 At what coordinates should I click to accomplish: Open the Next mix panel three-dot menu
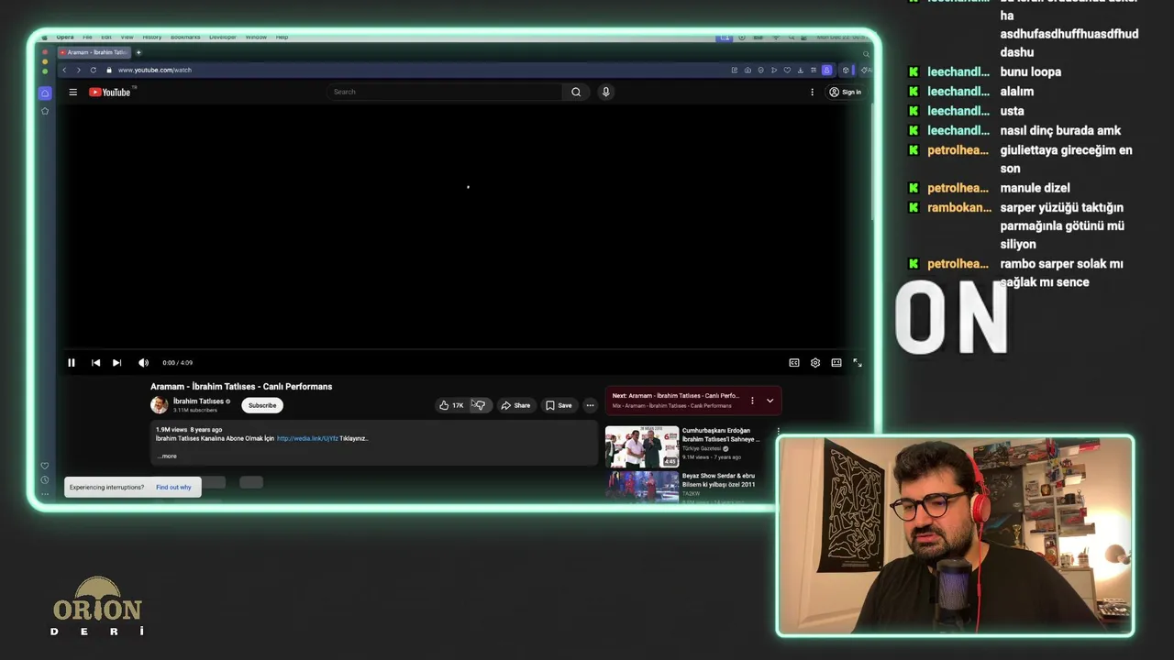pyautogui.click(x=752, y=401)
